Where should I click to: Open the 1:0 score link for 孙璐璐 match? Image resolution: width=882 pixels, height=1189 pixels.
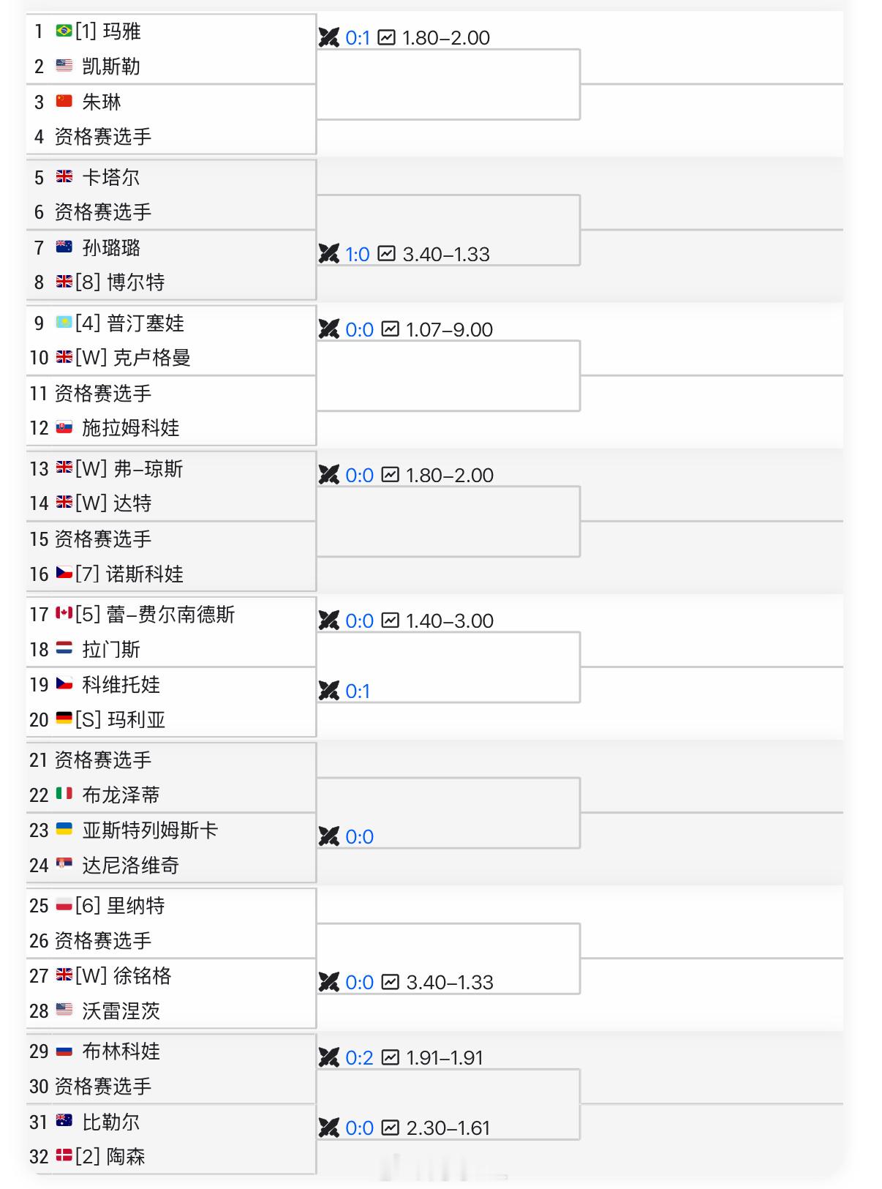tap(358, 255)
